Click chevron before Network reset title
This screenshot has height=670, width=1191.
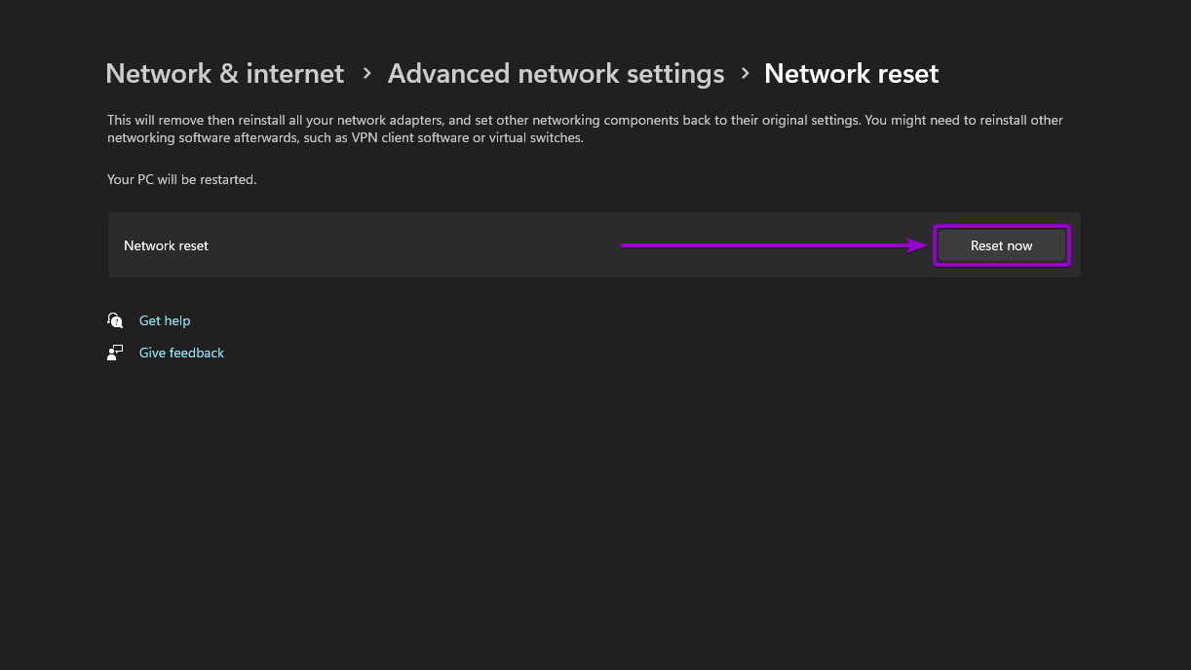click(x=746, y=73)
